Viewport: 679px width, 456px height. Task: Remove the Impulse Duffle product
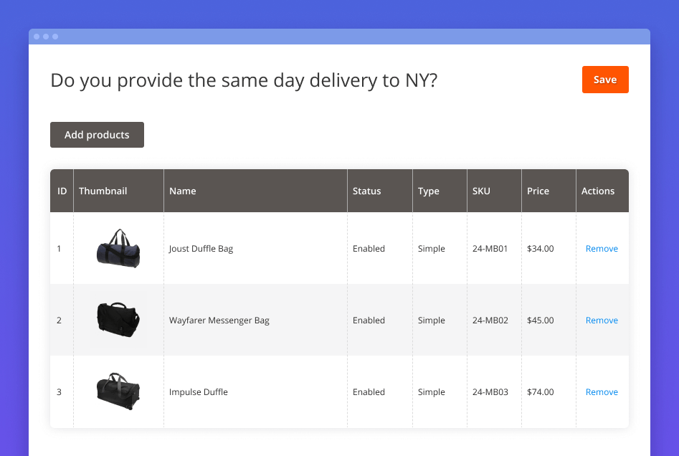click(x=601, y=392)
